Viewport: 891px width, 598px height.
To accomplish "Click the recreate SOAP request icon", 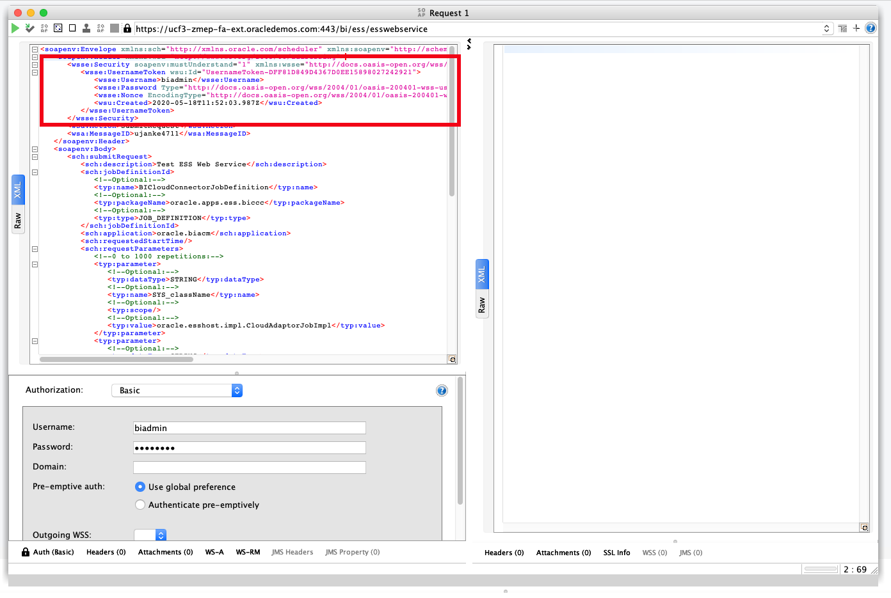I will pos(58,28).
